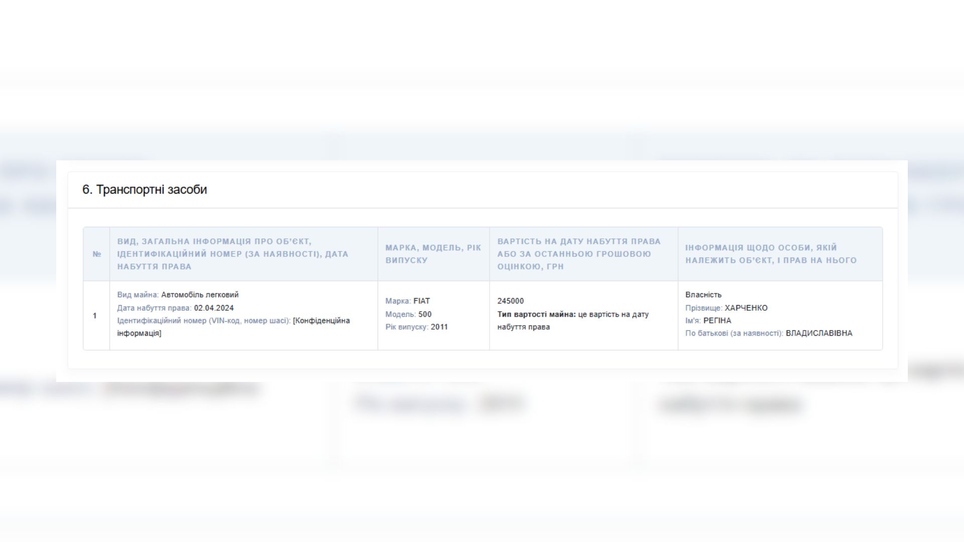Click the bold 'Тип вартості майна' label
964x542 pixels.
536,315
